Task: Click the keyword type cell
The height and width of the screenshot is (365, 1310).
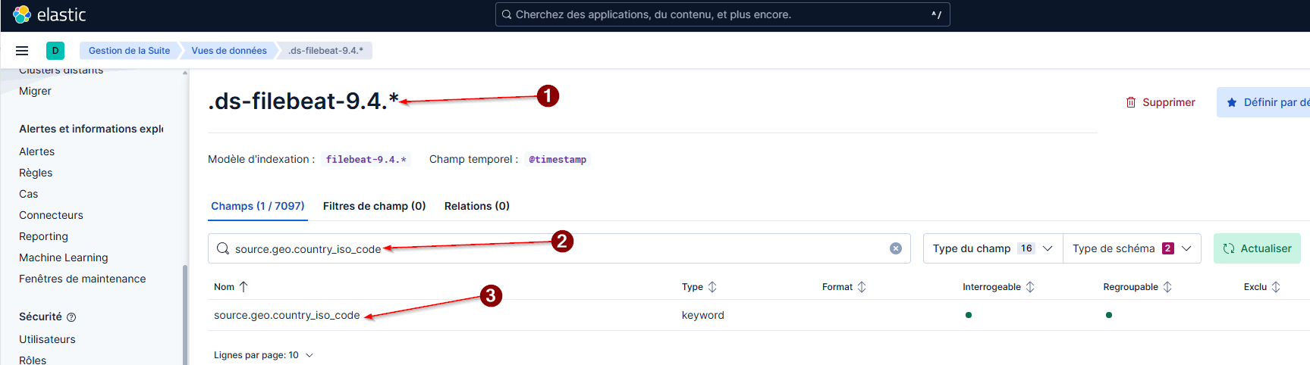Action: tap(702, 315)
